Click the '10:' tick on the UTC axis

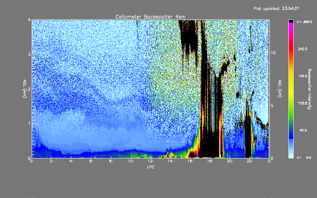click(131, 161)
